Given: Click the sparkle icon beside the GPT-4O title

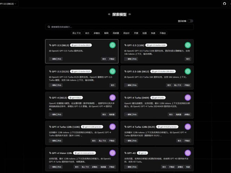Looking at the screenshot, I should pyautogui.click(x=125, y=153).
